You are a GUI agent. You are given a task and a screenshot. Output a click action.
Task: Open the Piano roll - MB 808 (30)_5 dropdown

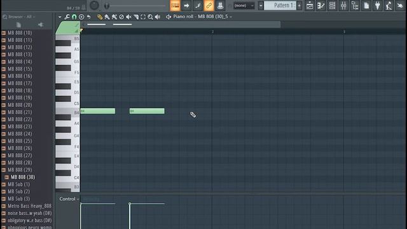point(202,17)
